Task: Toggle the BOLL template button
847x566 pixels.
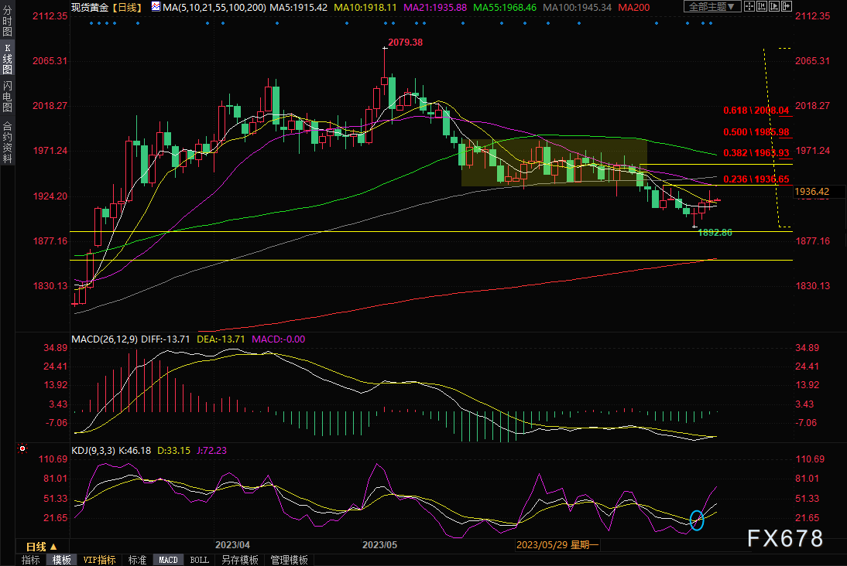Action: point(199,560)
